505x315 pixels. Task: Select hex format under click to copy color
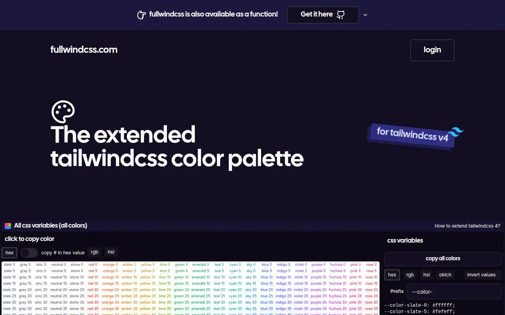pyautogui.click(x=9, y=253)
